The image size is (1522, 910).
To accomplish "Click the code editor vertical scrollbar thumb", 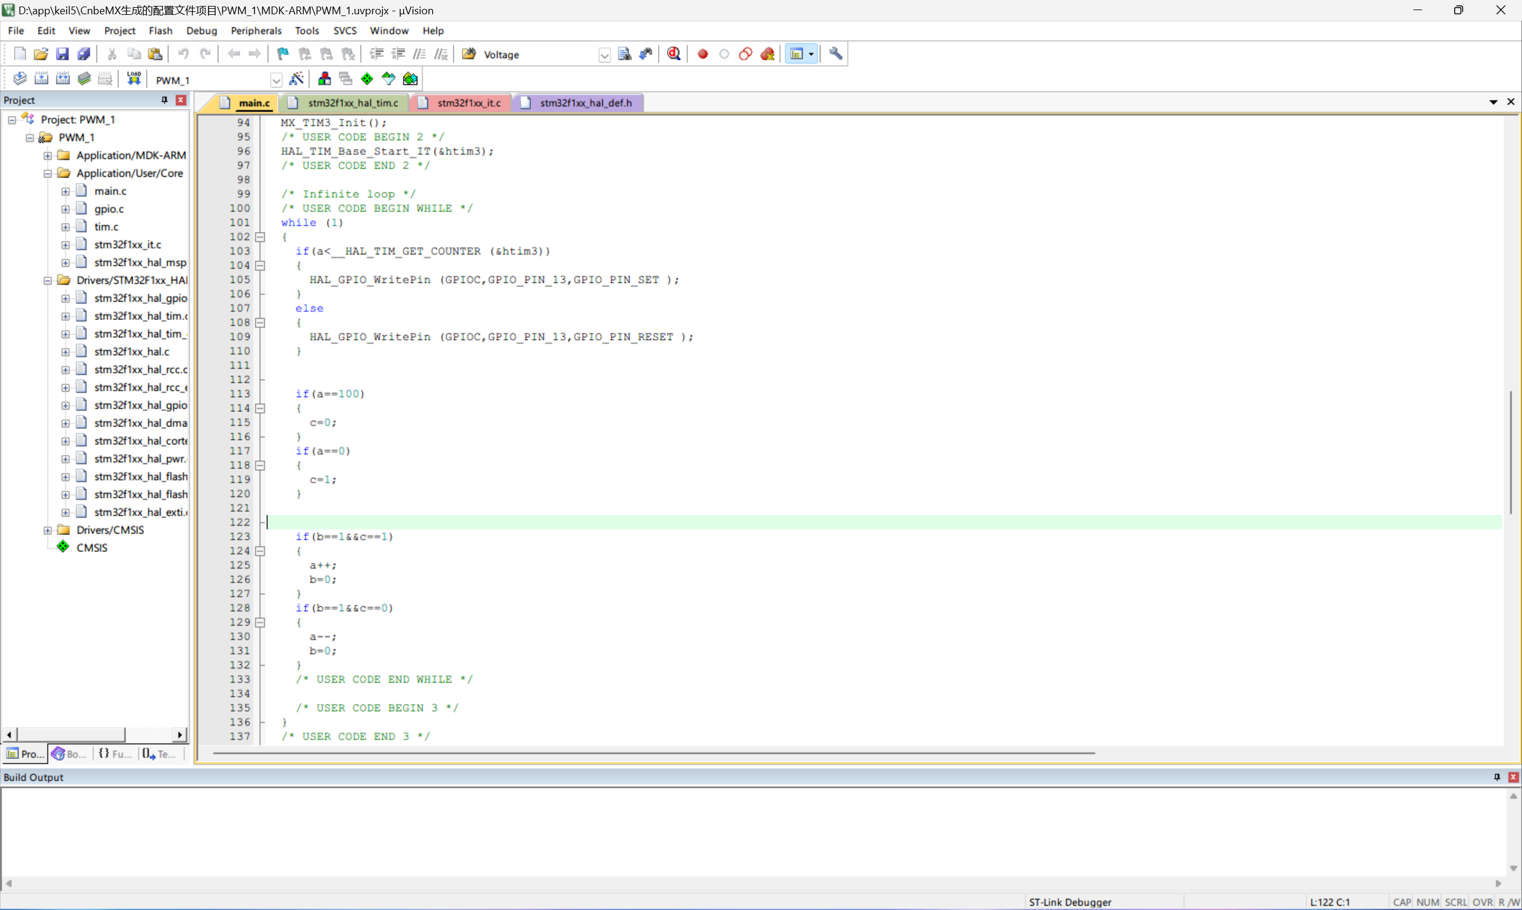I will 1510,453.
